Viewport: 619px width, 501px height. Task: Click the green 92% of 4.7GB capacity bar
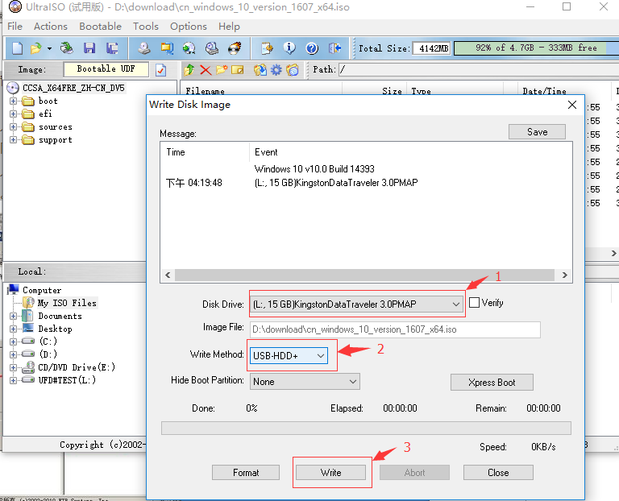(536, 48)
